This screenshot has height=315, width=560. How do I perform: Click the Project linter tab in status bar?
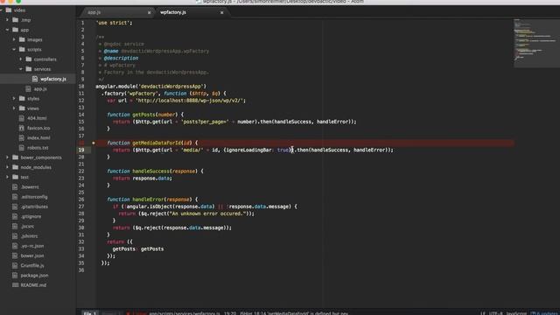click(111, 313)
